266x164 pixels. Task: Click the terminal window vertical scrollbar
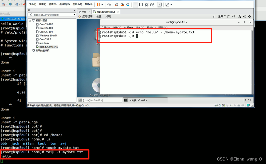click(x=252, y=62)
